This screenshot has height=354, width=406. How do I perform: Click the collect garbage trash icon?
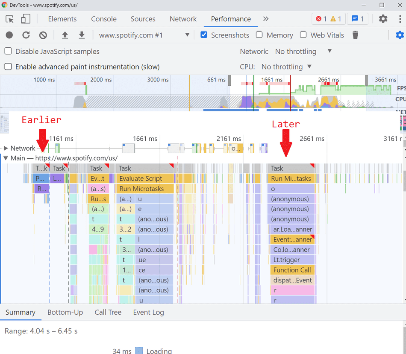[x=355, y=35]
